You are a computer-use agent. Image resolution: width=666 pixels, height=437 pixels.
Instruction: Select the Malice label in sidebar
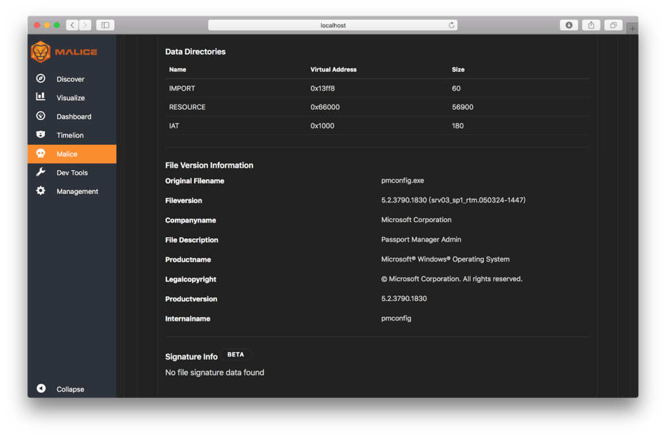point(67,154)
